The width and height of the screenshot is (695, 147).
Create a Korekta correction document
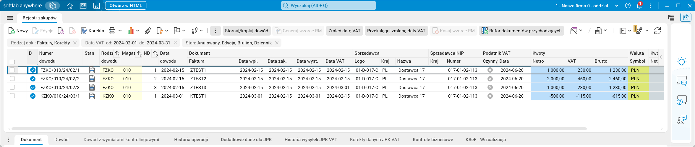click(x=93, y=31)
